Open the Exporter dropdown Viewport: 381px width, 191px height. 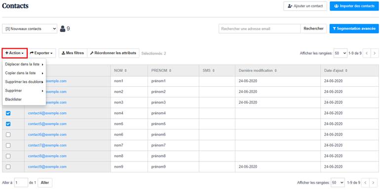[41, 53]
